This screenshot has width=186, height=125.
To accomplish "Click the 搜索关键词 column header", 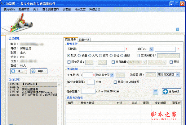I will tap(88, 103).
